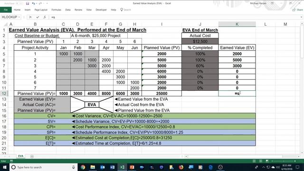Click the Tell Me search lightbulb
Viewport: 304px width, 171px height.
[x=122, y=9]
